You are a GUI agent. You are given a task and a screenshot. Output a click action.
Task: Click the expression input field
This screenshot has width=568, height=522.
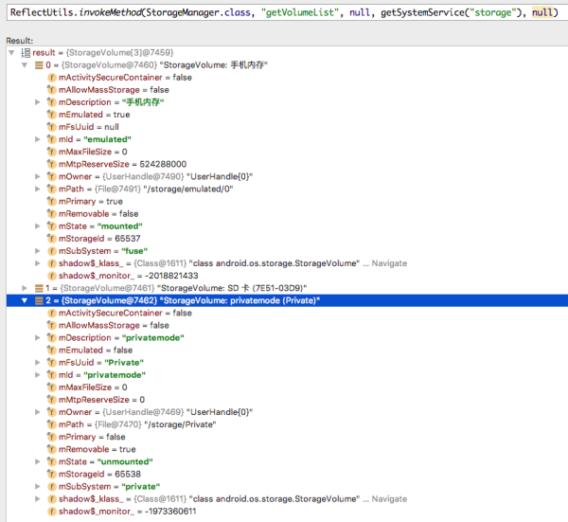tap(287, 12)
